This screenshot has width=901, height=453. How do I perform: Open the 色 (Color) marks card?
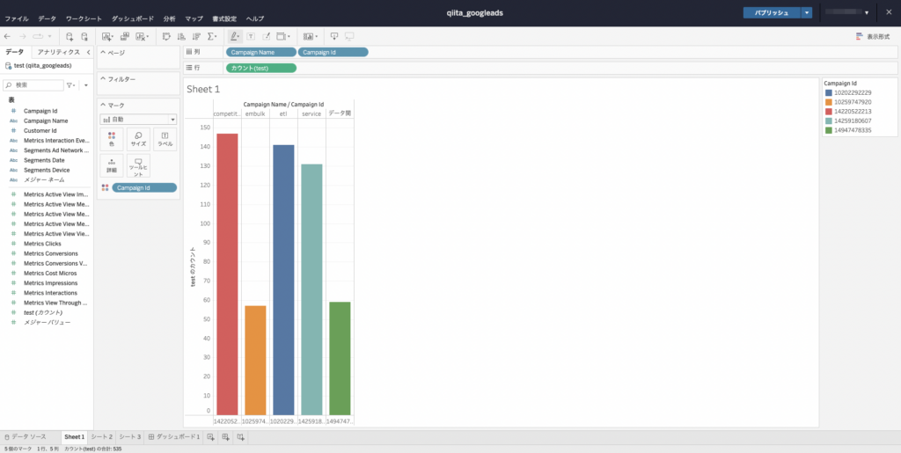tap(112, 139)
